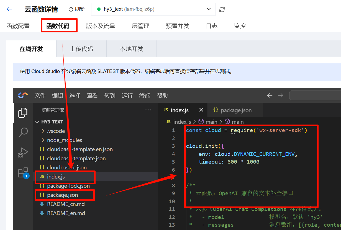341x230 pixels.
Task: Click the editor navigate forward arrow
Action: pos(281,95)
